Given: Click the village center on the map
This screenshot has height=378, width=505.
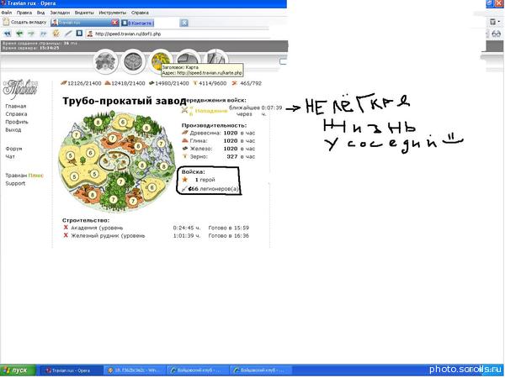Looking at the screenshot, I should pos(114,160).
